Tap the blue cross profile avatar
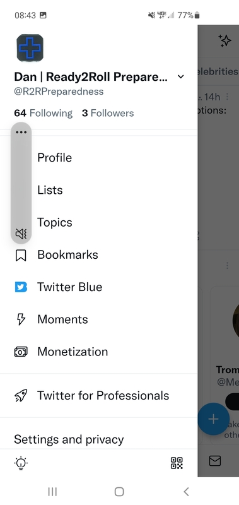Viewport: 239px width, 505px height. pyautogui.click(x=30, y=48)
